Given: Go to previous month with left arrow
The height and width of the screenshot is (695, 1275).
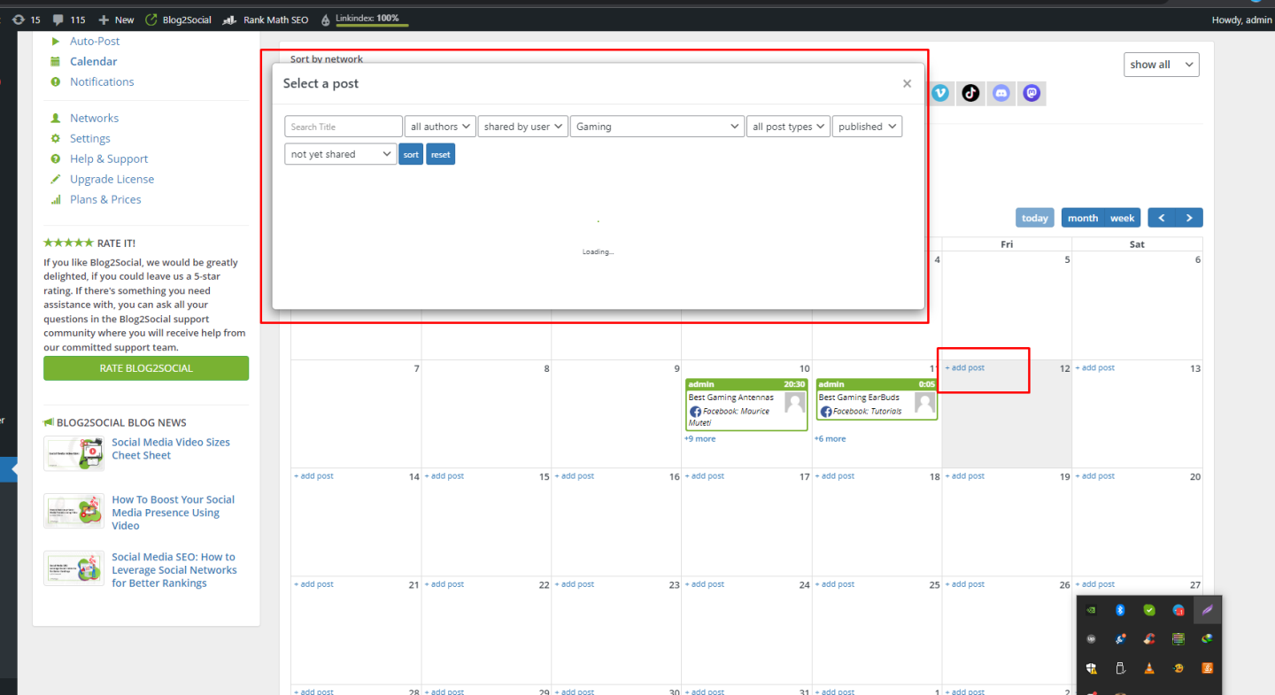Looking at the screenshot, I should pyautogui.click(x=1162, y=218).
